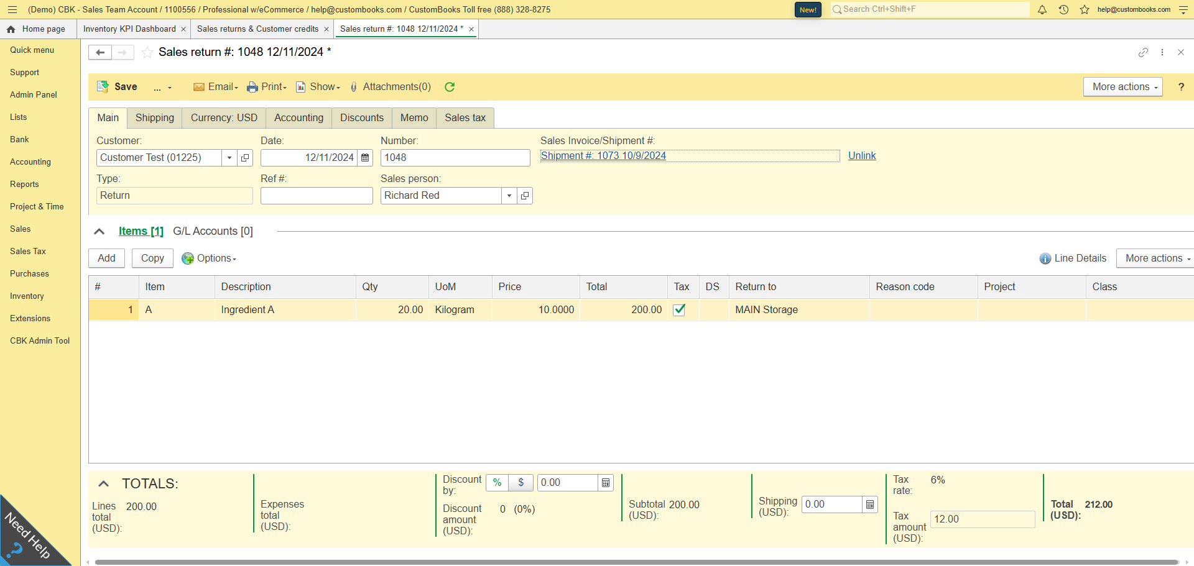Open the Sales tax tab
The height and width of the screenshot is (566, 1194).
[465, 118]
